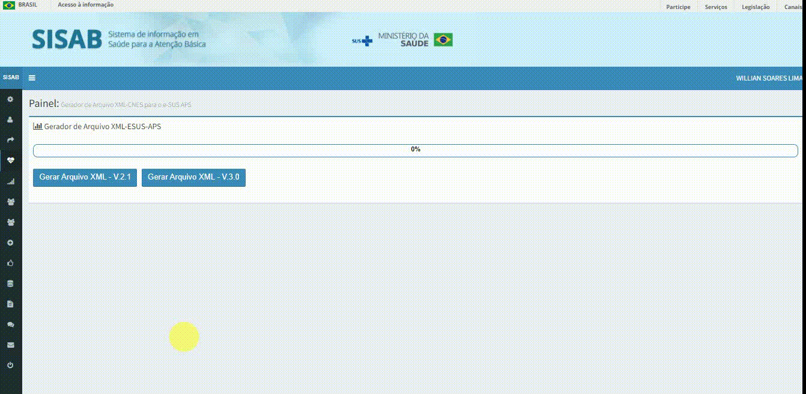The width and height of the screenshot is (806, 394).
Task: Click the thumbs-up sidebar icon
Action: 10,263
